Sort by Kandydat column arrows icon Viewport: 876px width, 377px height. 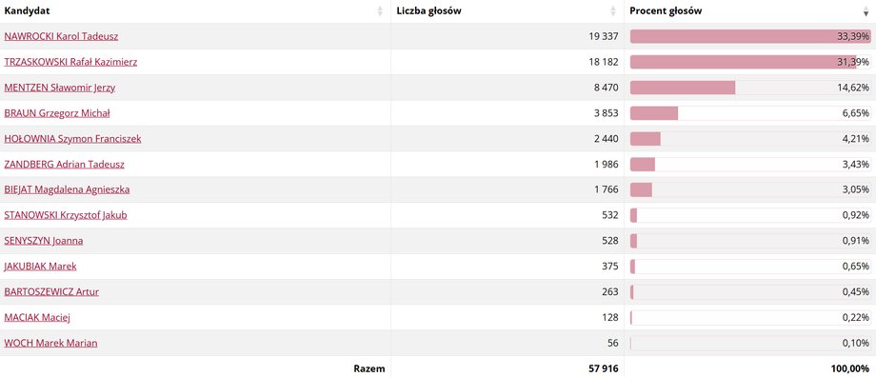[381, 11]
